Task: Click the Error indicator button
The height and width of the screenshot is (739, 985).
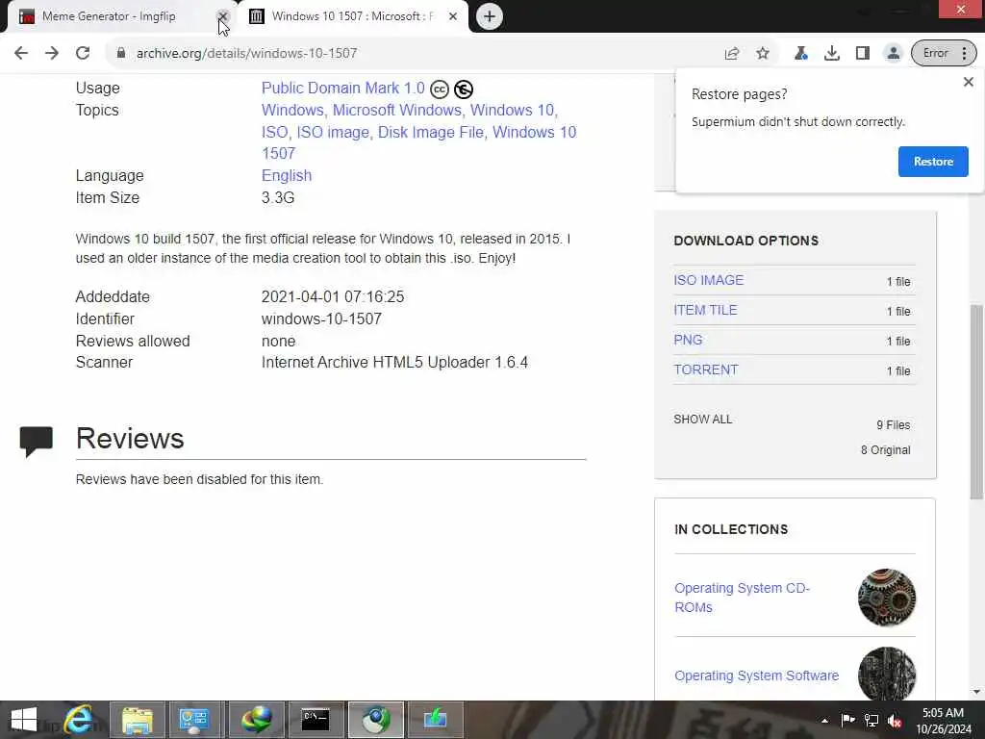Action: [935, 54]
